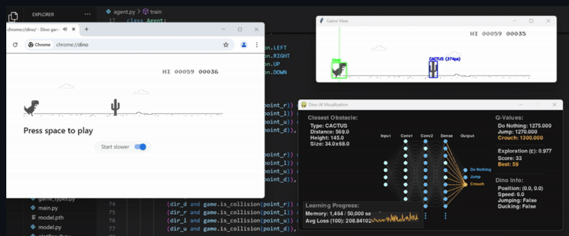Click the train breadcrumb item
Viewport: 569px width, 236px height.
coord(156,11)
